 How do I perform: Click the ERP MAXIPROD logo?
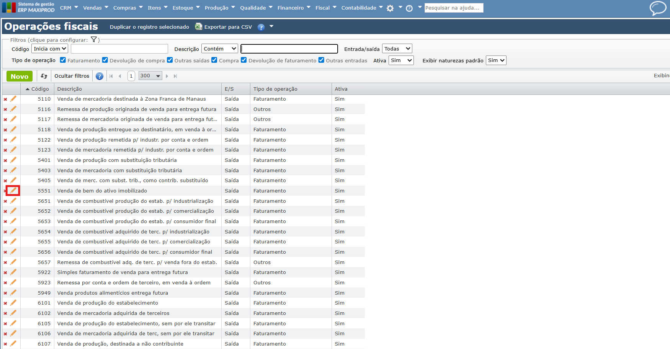point(29,7)
